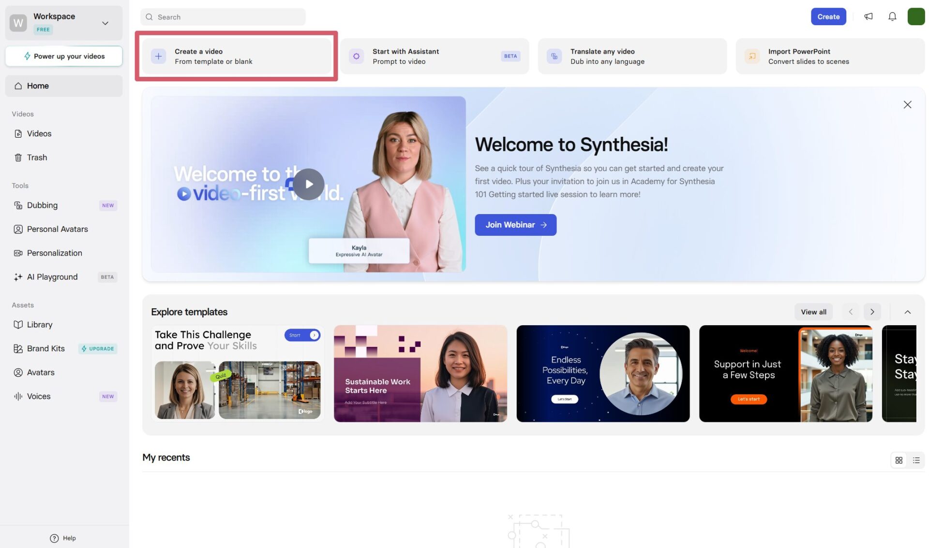Select Import PowerPoint card
Viewport: 929px width, 548px height.
pyautogui.click(x=830, y=56)
